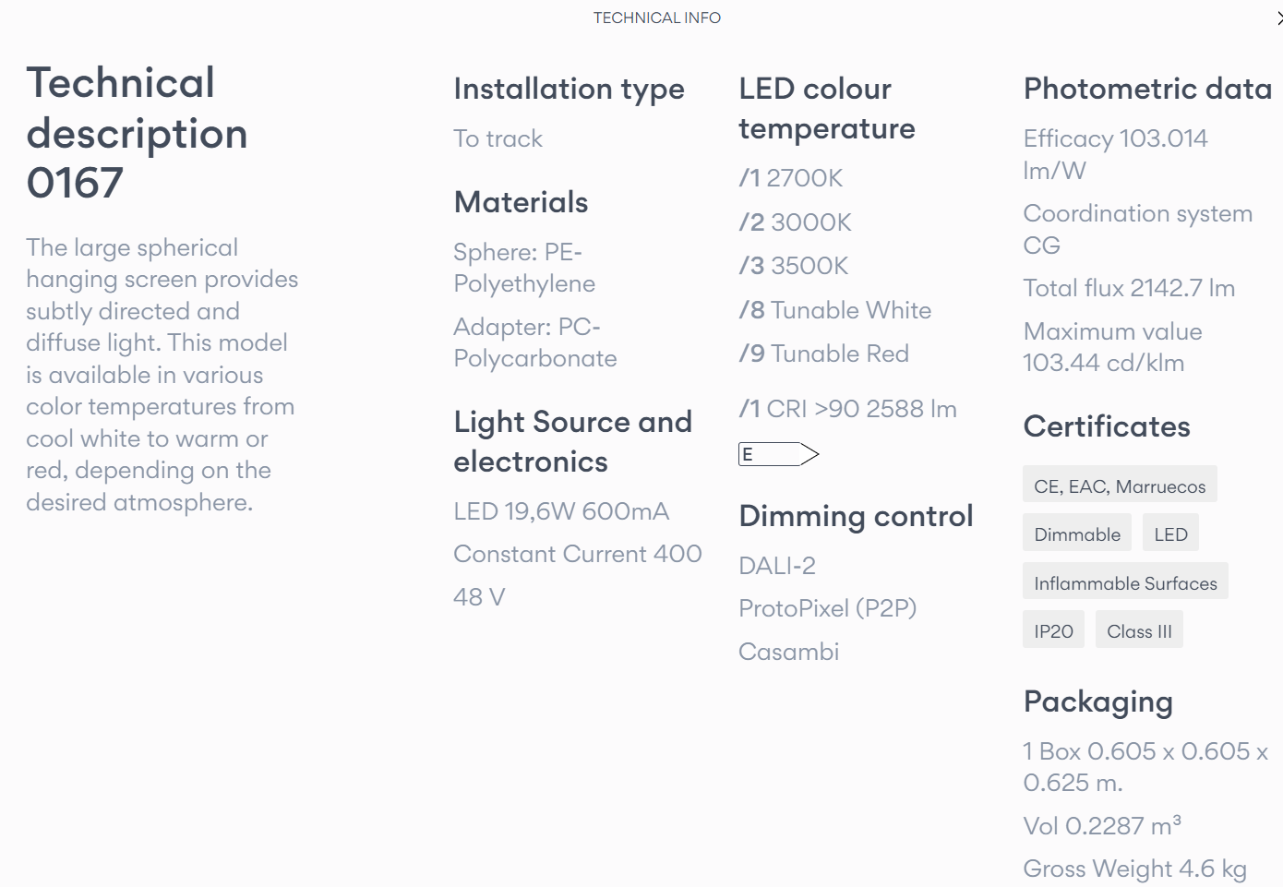
Task: Choose the /2 3000K colour temperature
Action: pyautogui.click(x=795, y=222)
